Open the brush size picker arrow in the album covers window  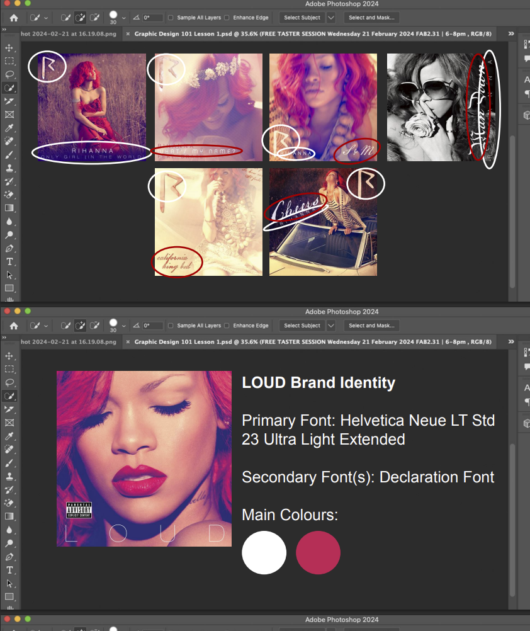click(123, 18)
